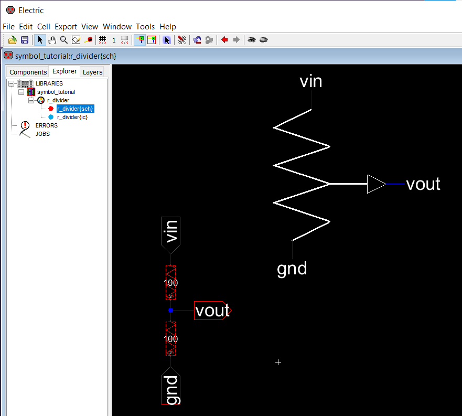Select symbol_tutorial library in tree

pos(56,92)
